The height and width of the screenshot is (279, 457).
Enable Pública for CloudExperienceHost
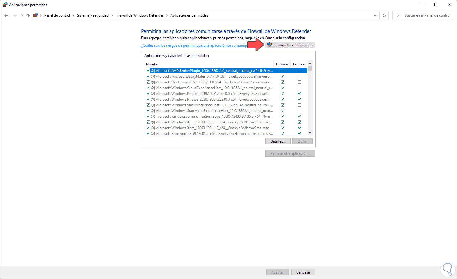pos(299,88)
